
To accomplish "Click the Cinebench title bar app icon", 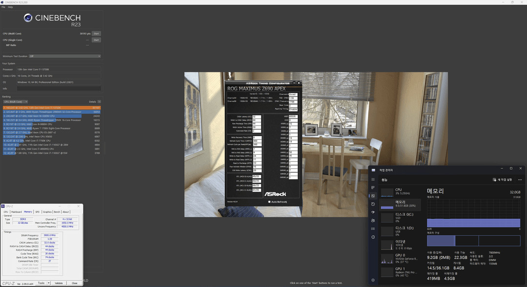I will pos(2,2).
